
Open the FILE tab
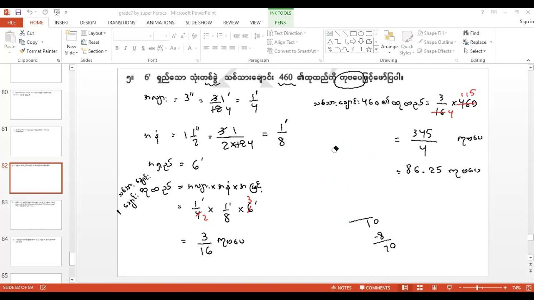(12, 22)
